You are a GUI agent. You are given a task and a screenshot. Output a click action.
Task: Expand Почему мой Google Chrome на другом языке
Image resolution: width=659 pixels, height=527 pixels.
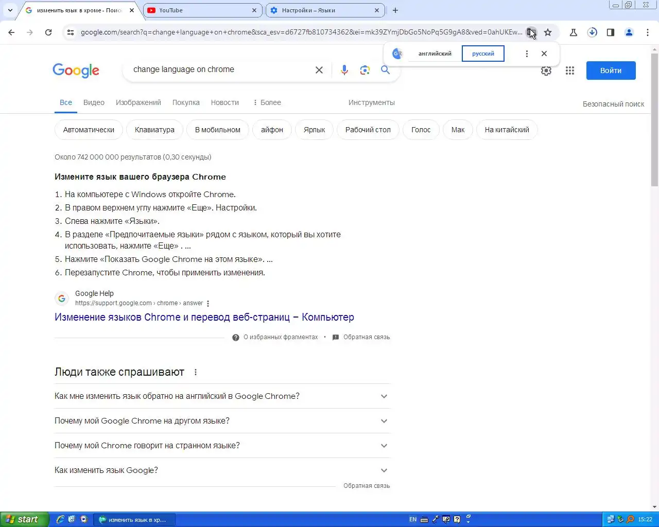222,421
